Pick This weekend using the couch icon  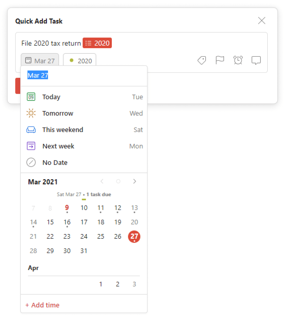[x=31, y=129]
